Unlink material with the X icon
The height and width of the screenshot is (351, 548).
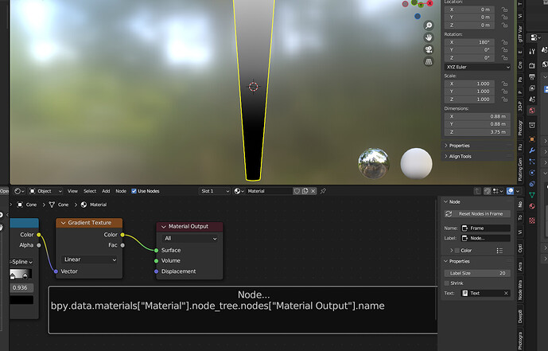pyautogui.click(x=313, y=191)
